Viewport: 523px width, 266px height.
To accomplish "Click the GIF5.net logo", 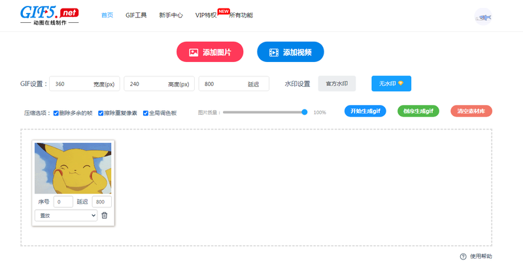I will click(x=50, y=16).
